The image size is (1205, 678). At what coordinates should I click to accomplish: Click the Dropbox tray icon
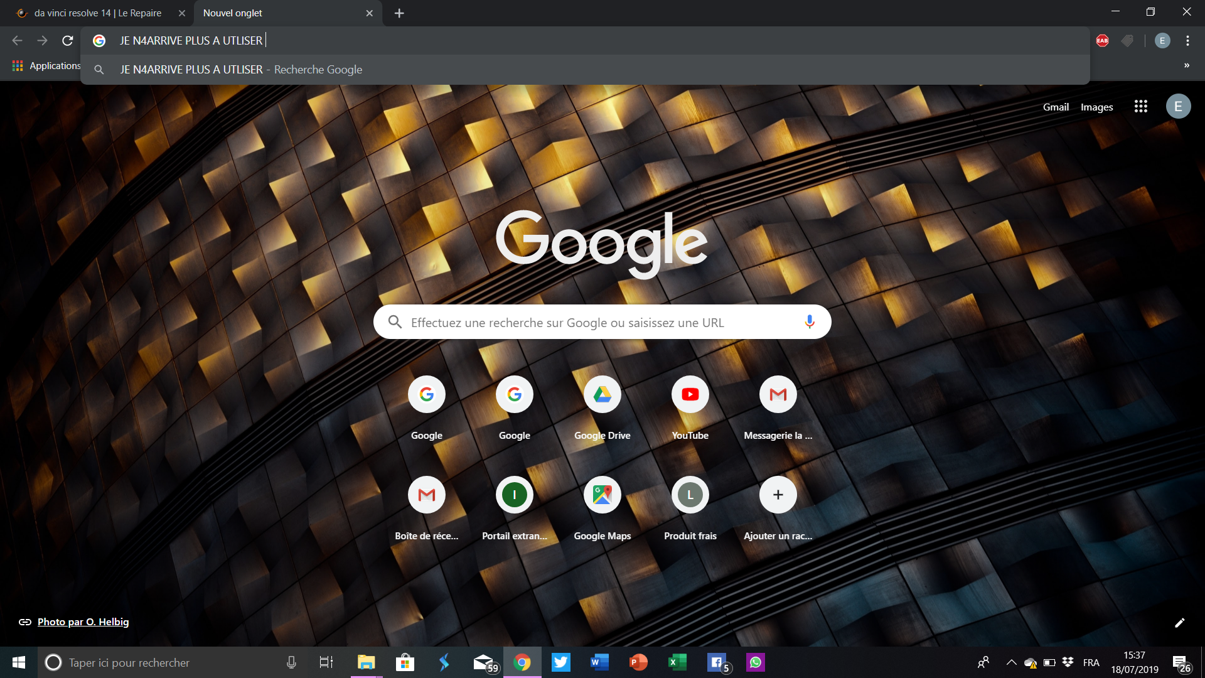coord(1068,662)
